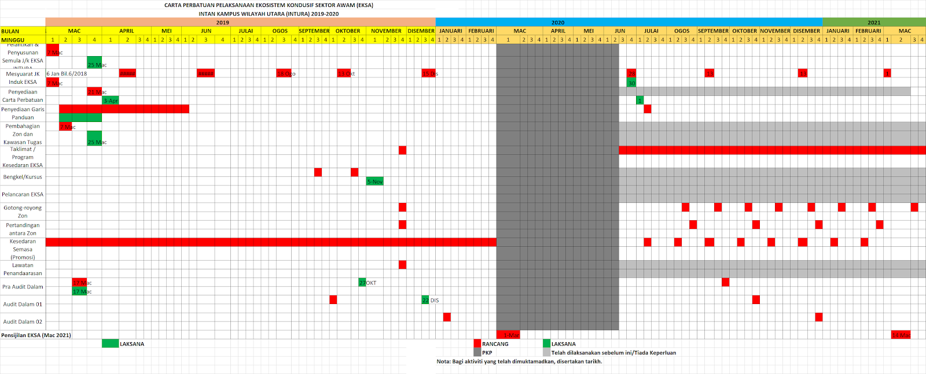Click the green '27 OKT' cell

(362, 283)
